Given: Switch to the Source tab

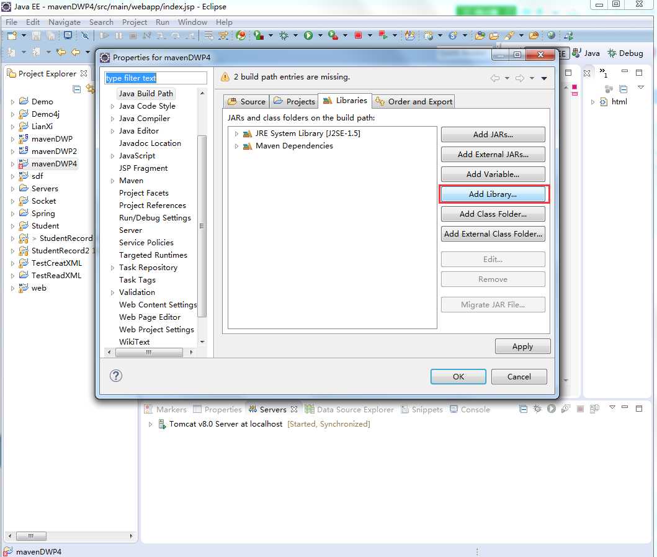Looking at the screenshot, I should point(246,101).
